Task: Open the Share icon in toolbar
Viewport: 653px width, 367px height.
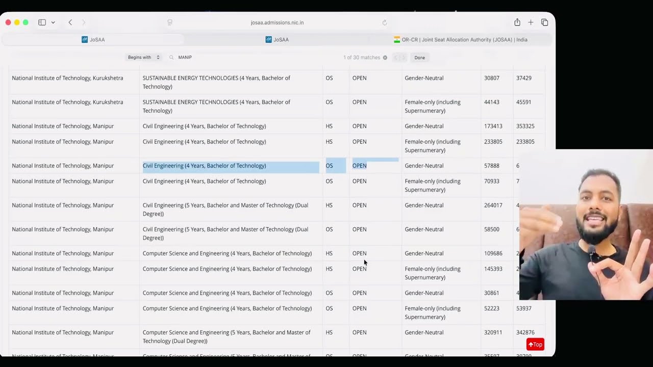Action: (x=517, y=22)
